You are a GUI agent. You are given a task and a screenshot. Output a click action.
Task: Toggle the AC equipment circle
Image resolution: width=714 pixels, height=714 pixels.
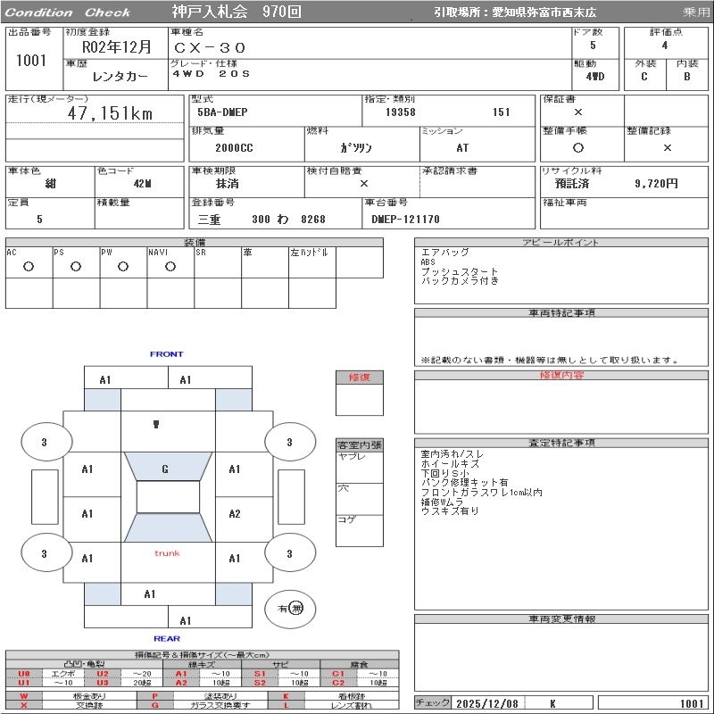(29, 267)
